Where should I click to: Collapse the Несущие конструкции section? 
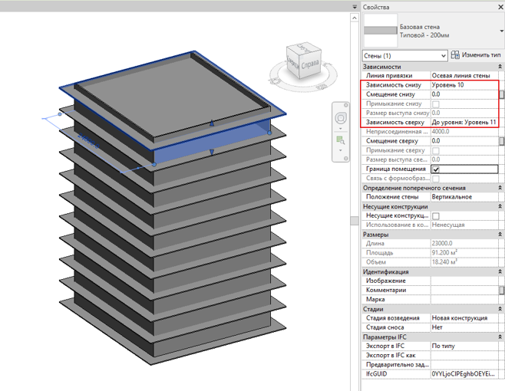pyautogui.click(x=500, y=206)
